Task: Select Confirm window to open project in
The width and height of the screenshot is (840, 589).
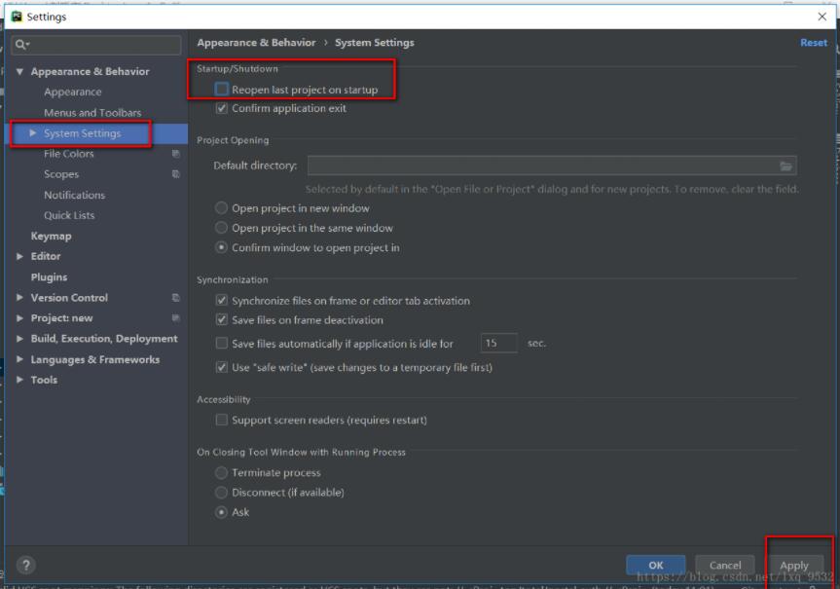Action: (x=221, y=247)
